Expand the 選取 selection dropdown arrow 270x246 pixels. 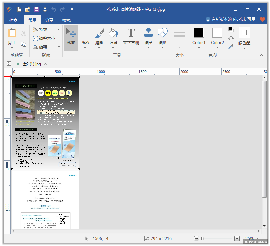pos(85,48)
